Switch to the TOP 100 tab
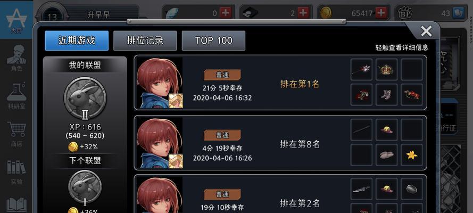473x213 pixels. click(x=213, y=40)
